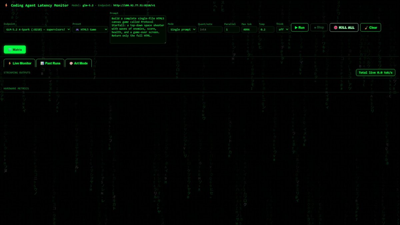
Task: Open the Preset dropdown showing HTML5 Game
Action: coord(90,29)
